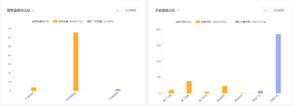Click the 更多相关 axis label
294x106 pixels.
coord(239,98)
